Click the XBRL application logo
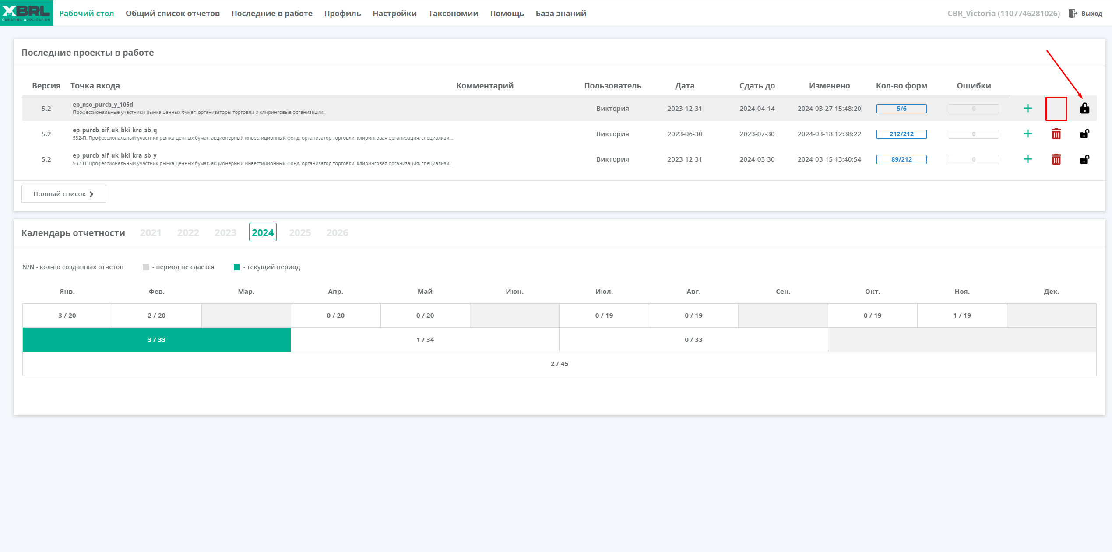The image size is (1112, 552). 26,13
